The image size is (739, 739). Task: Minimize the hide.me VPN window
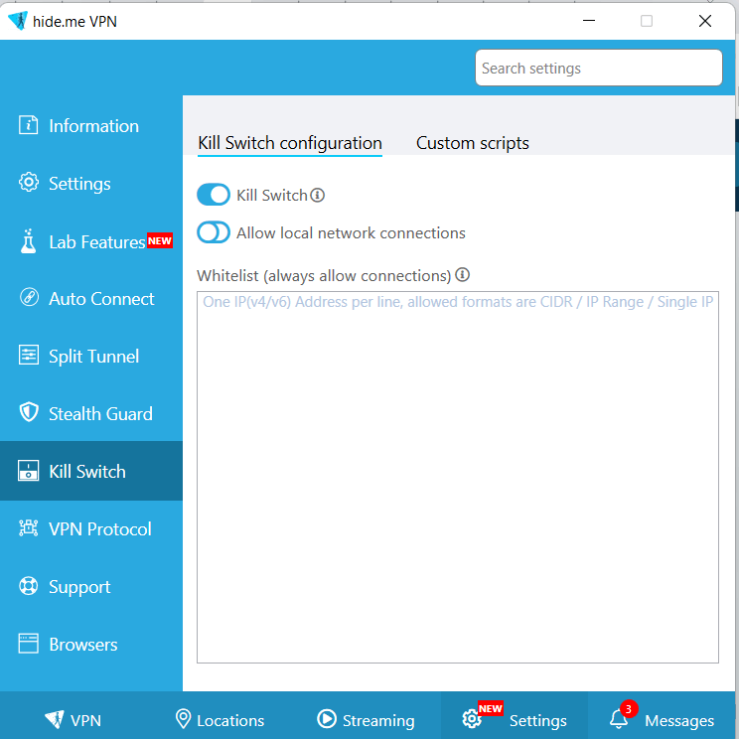tap(589, 21)
